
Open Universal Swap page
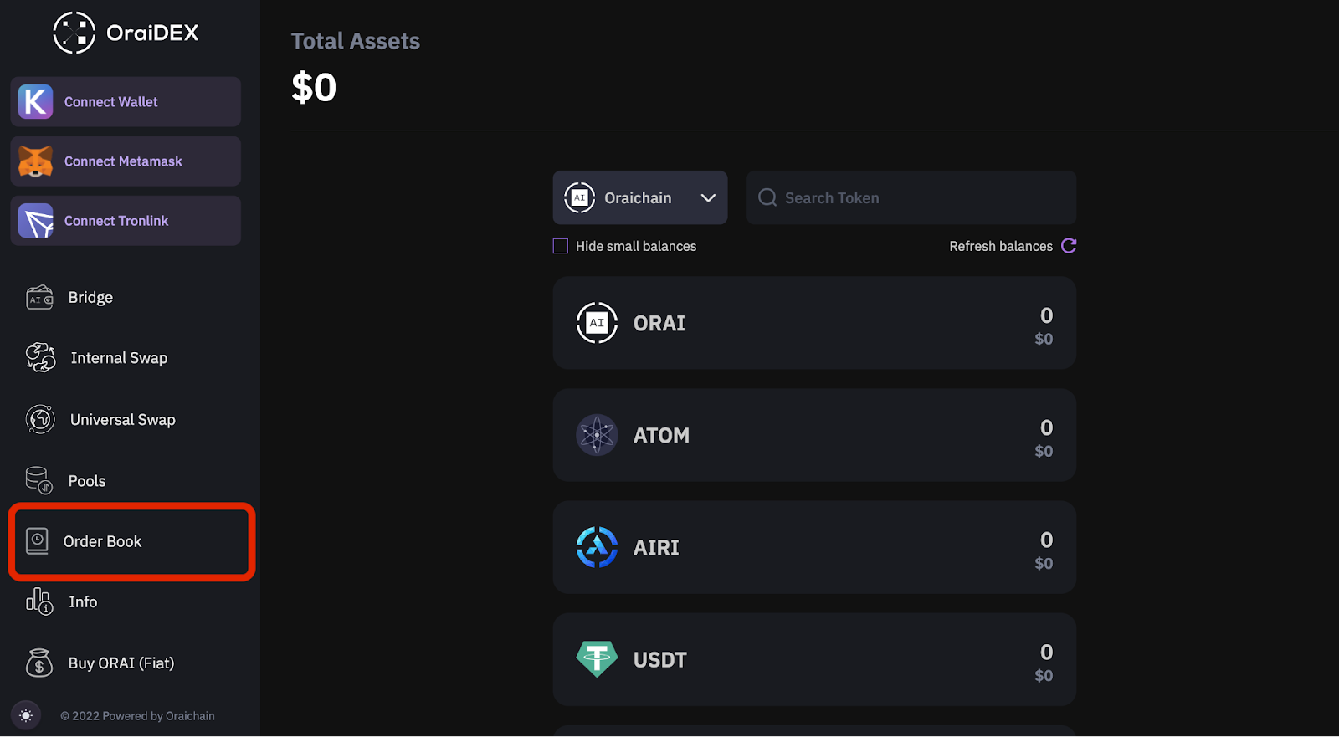point(123,420)
